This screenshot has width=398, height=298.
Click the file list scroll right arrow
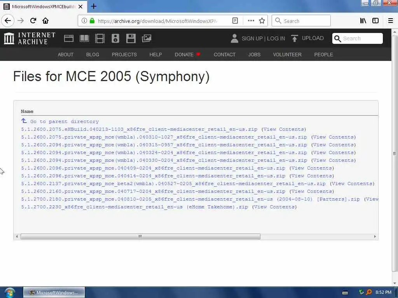[x=375, y=236]
